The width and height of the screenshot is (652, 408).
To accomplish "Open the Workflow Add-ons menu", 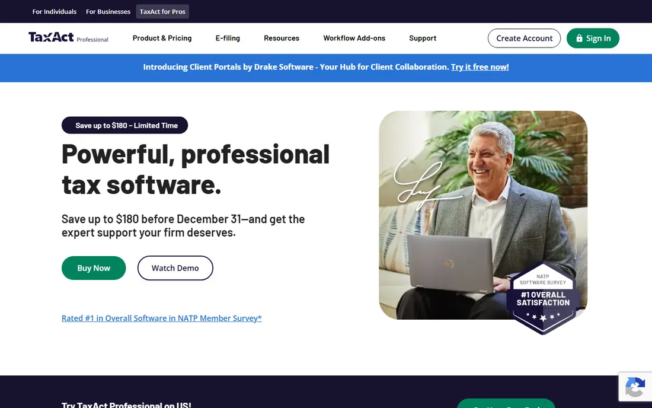I will 354,39.
